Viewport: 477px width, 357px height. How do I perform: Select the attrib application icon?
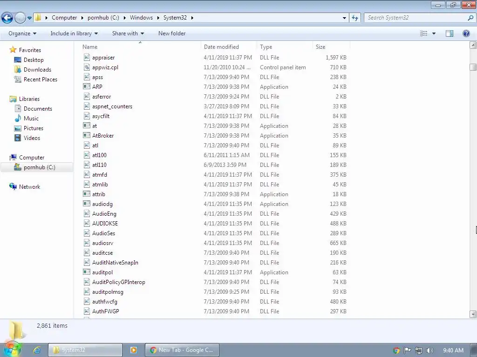tap(87, 194)
